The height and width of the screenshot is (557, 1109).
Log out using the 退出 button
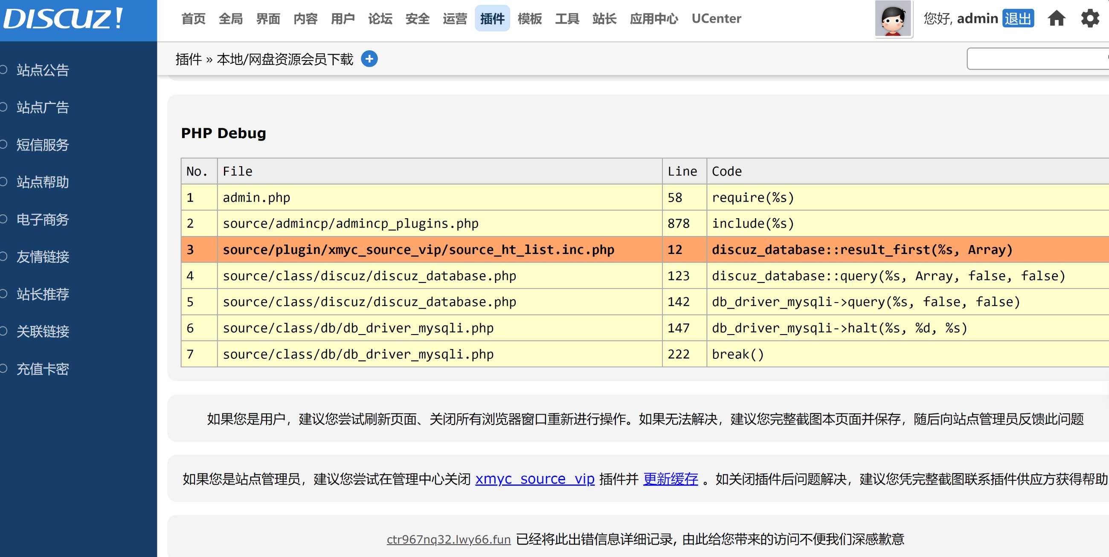click(x=1019, y=18)
